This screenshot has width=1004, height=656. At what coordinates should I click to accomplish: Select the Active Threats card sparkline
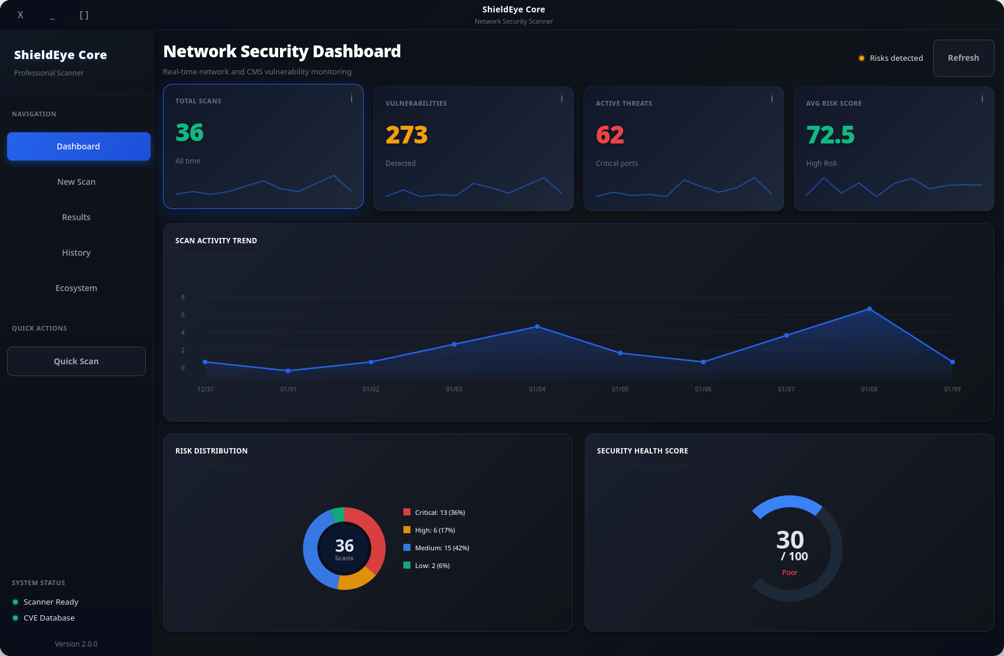[x=684, y=187]
